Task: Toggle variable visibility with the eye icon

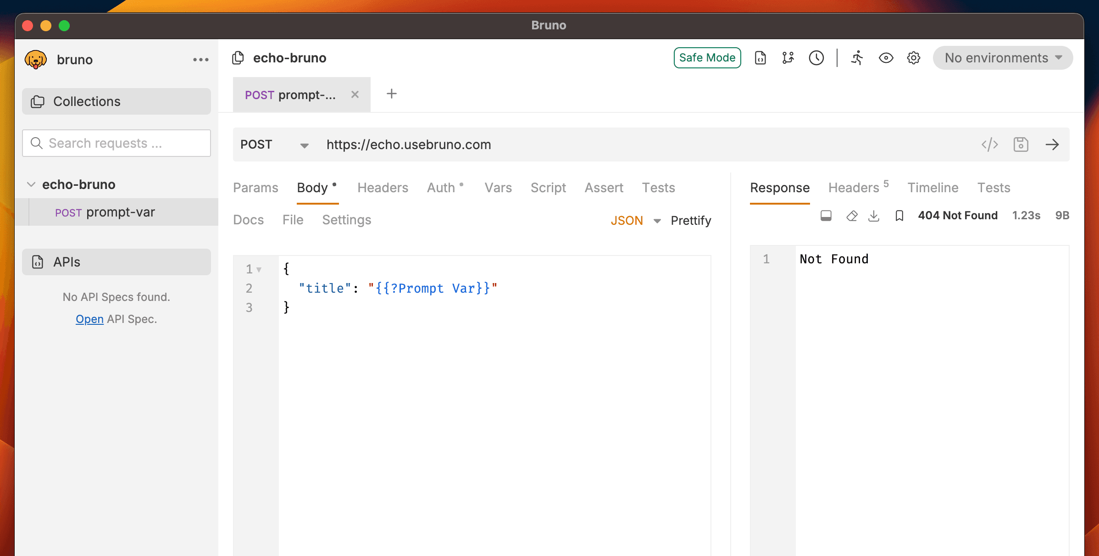Action: coord(885,58)
